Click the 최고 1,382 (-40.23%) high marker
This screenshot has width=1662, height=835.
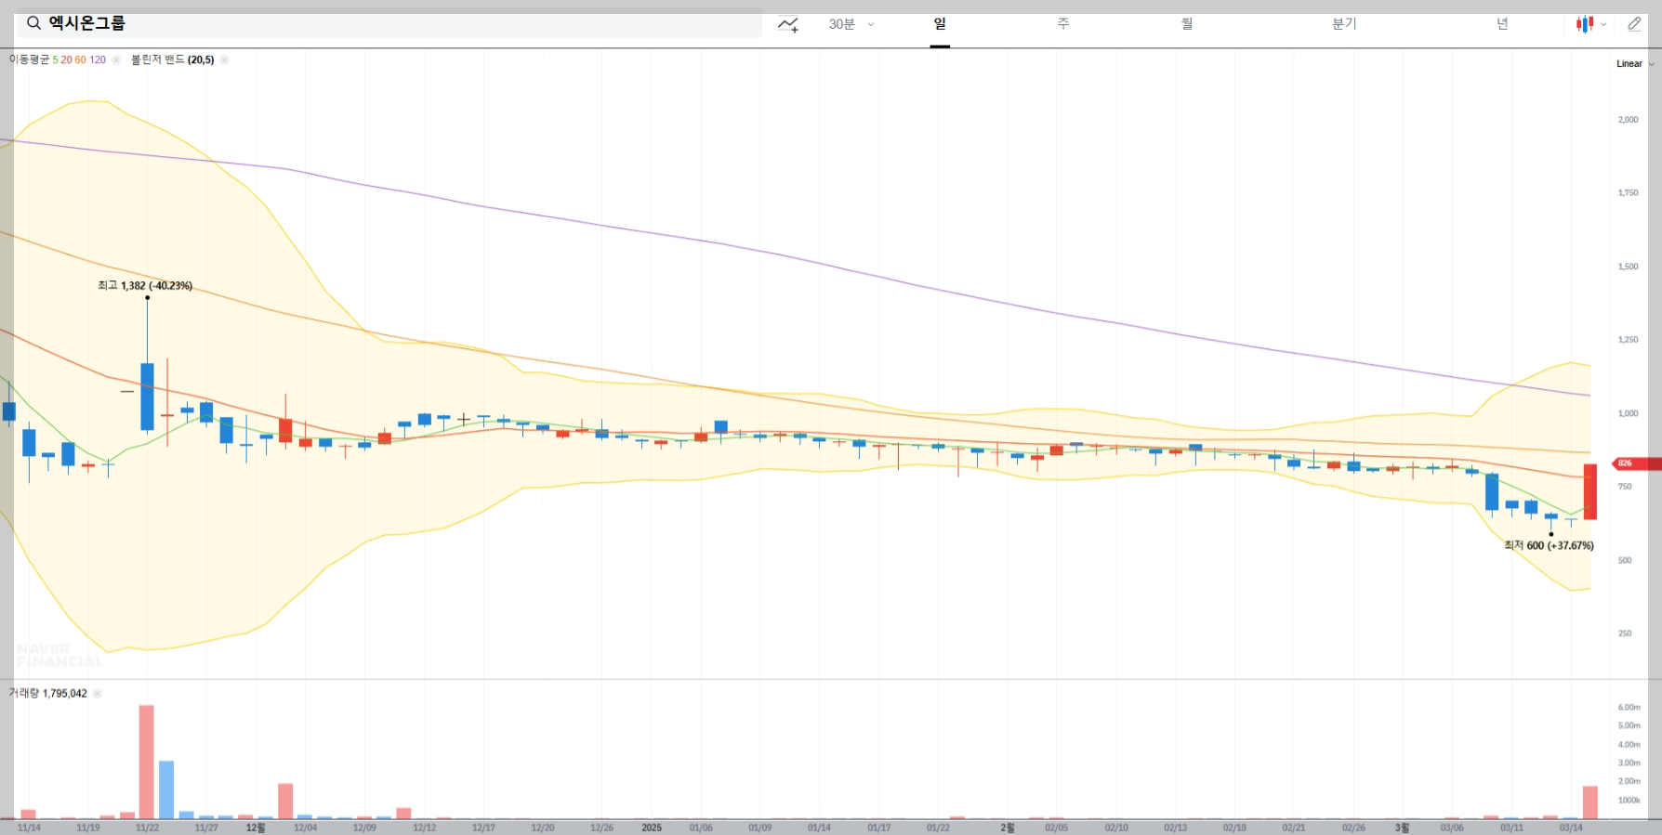[x=145, y=286]
